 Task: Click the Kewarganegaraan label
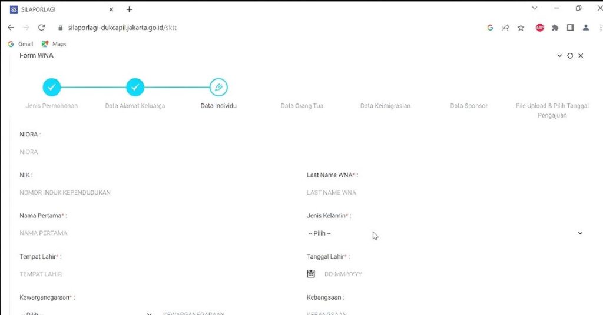[x=47, y=297]
